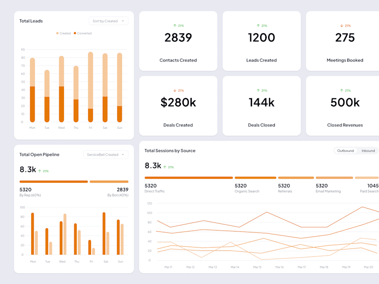
Task: Click the Mar 11 axis label
Action: pos(168,267)
